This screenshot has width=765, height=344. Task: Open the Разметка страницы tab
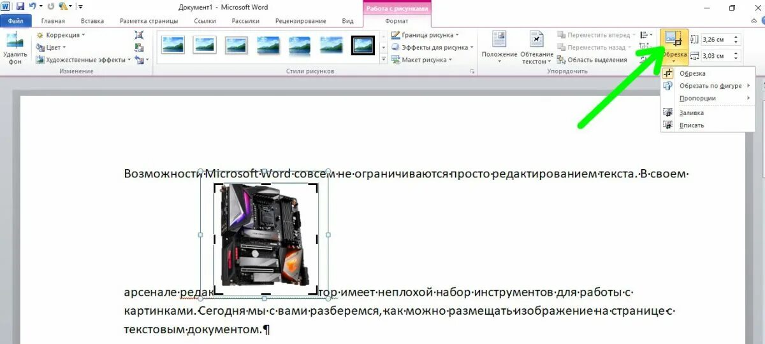[x=149, y=21]
